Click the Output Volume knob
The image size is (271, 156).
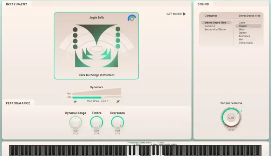[x=231, y=117]
